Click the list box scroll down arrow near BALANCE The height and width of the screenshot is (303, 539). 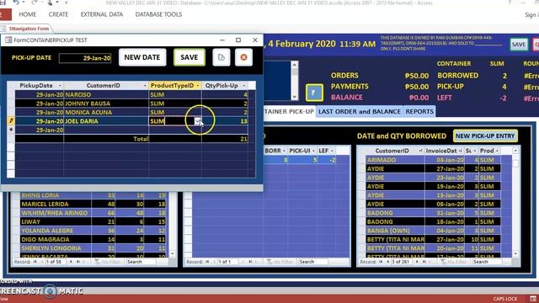[295, 97]
